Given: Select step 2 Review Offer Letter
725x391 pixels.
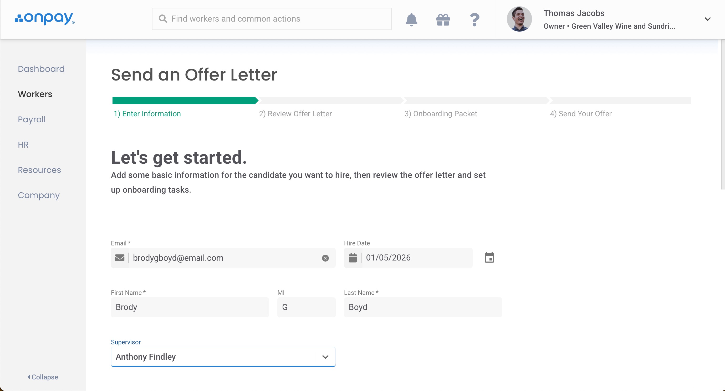Looking at the screenshot, I should (295, 114).
